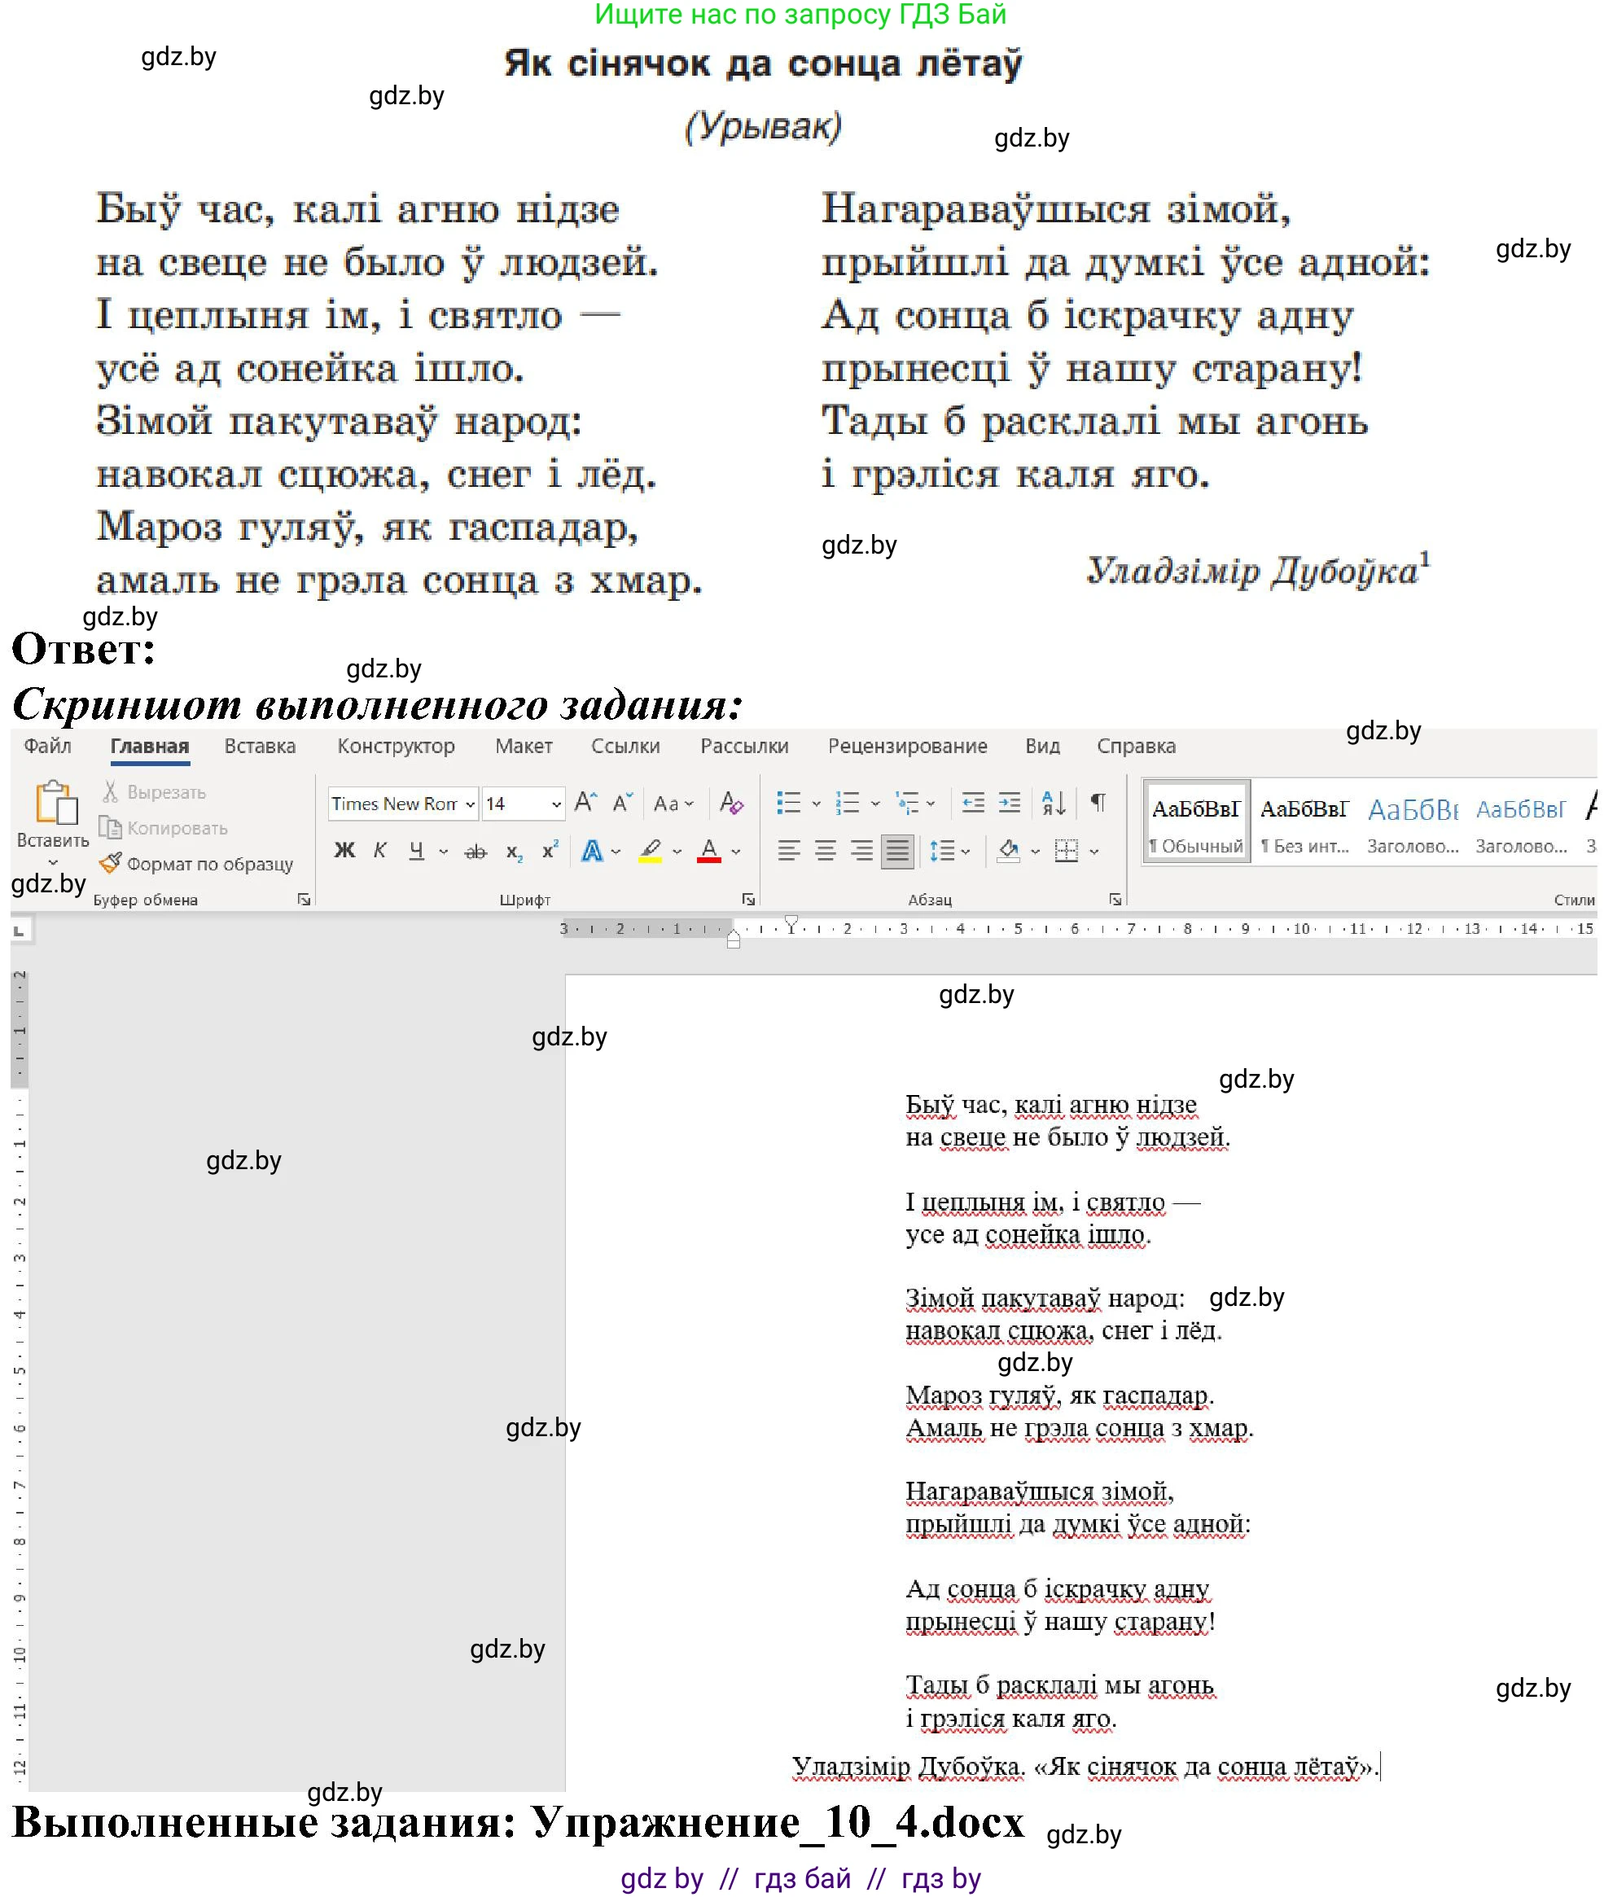
Task: Switch to the Вставка tab
Action: (x=260, y=747)
